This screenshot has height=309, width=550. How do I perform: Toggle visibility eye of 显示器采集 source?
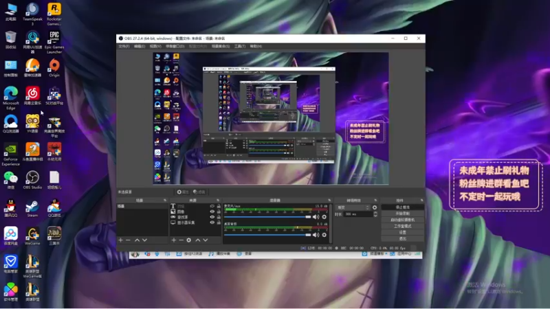212,222
